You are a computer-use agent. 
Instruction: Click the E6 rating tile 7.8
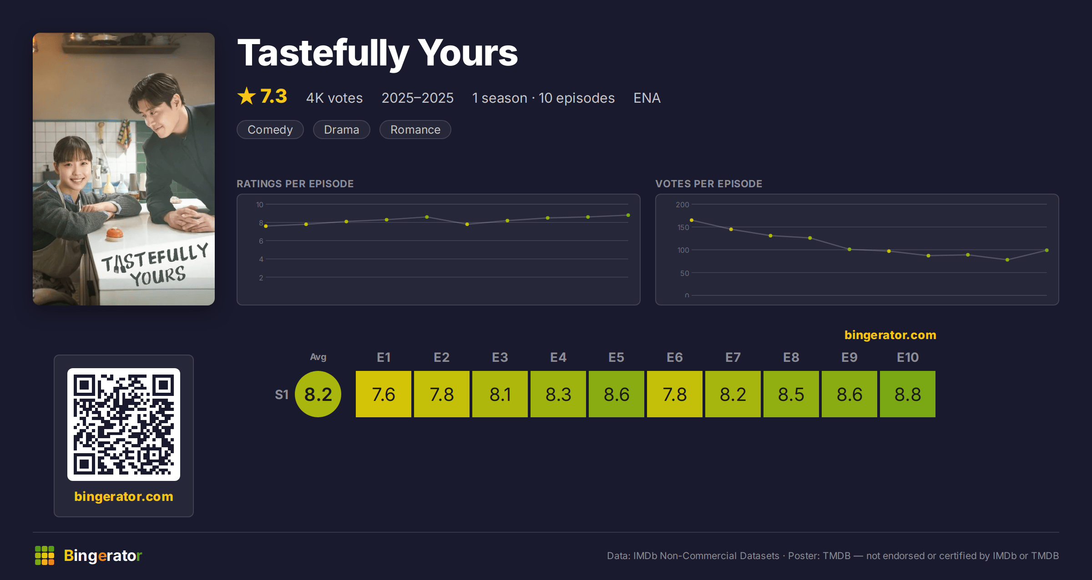[675, 394]
